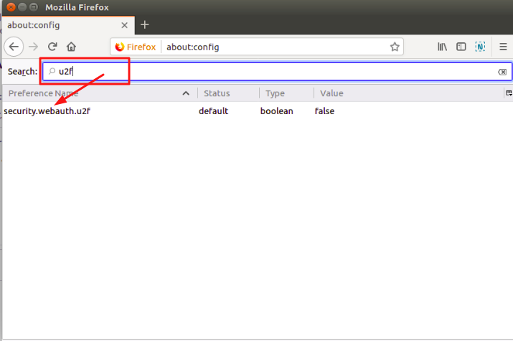Go back with the back arrow button

coord(14,47)
